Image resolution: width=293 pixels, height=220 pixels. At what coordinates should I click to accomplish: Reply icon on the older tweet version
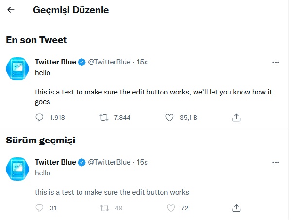(x=39, y=208)
